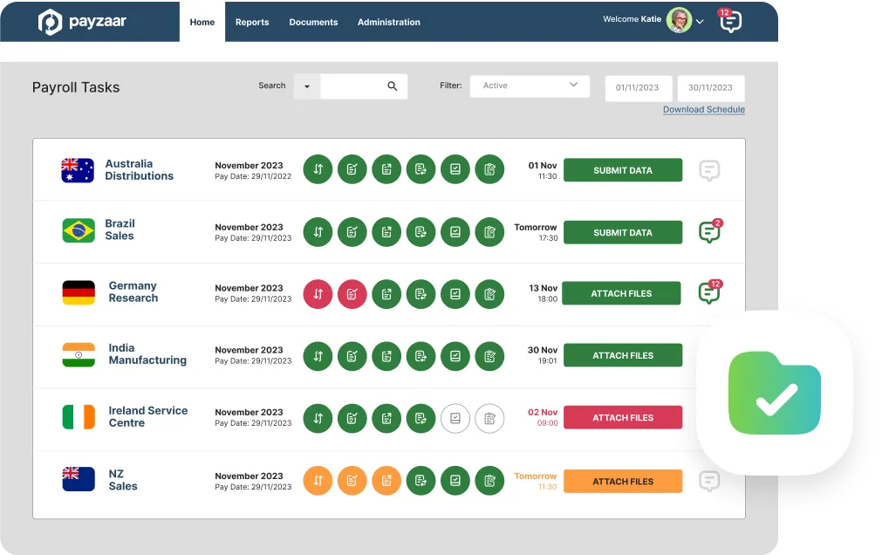Switch to the Reports tab
882x555 pixels.
click(x=252, y=23)
